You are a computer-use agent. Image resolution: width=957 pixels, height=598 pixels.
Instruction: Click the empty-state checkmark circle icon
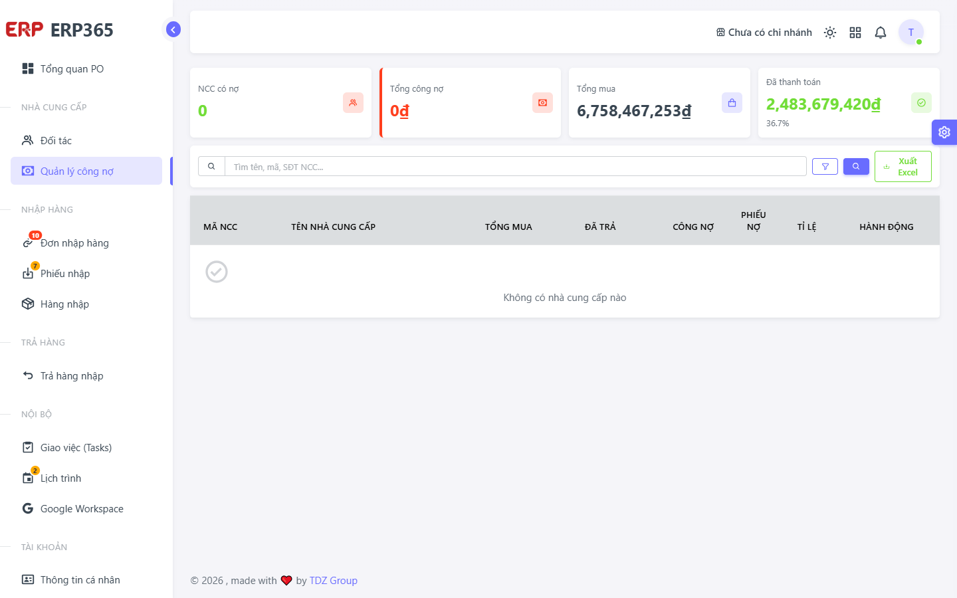[x=217, y=272]
